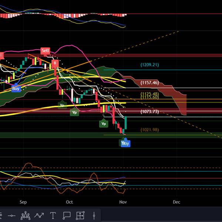The height and width of the screenshot is (222, 222).
Task: Click the Buy label below the 1021.98 level
Action: point(125,143)
